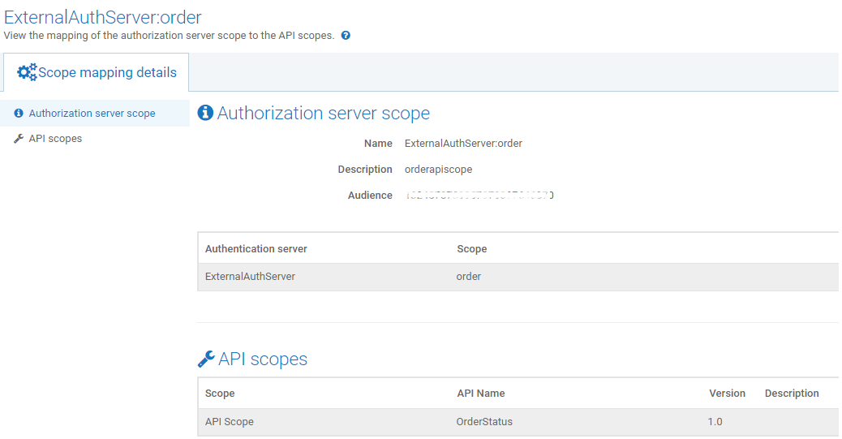The width and height of the screenshot is (842, 439).
Task: Select the ExternalAuthServer table cell
Action: [250, 277]
